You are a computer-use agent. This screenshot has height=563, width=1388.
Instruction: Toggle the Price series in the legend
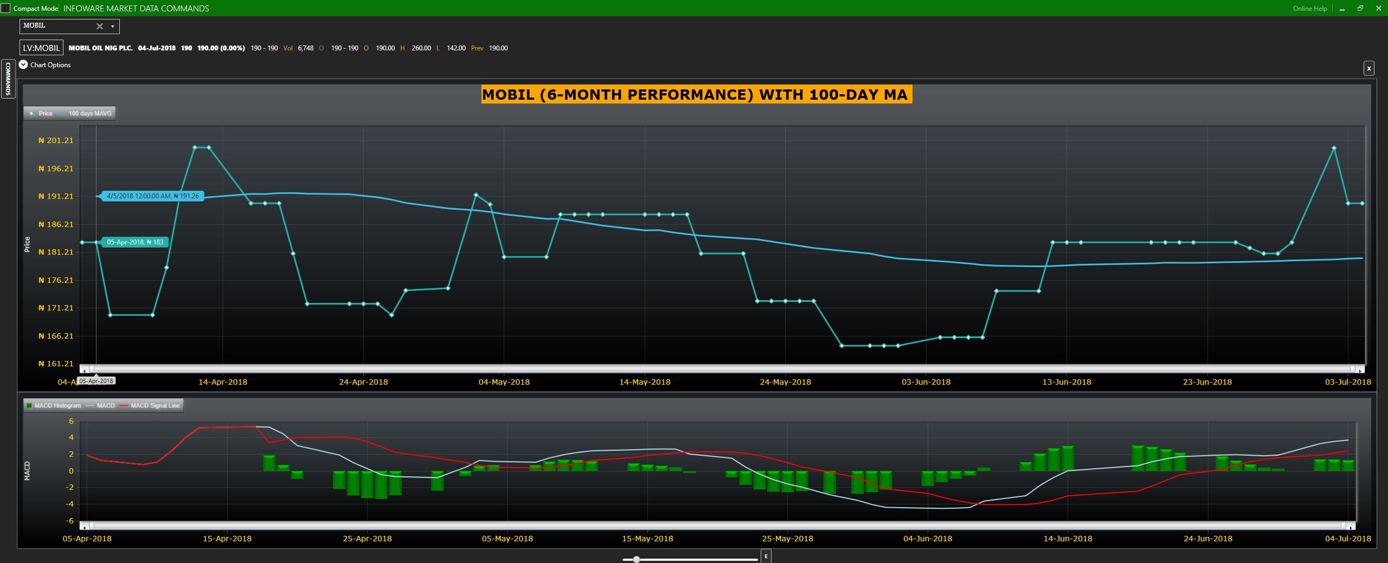pyautogui.click(x=41, y=113)
